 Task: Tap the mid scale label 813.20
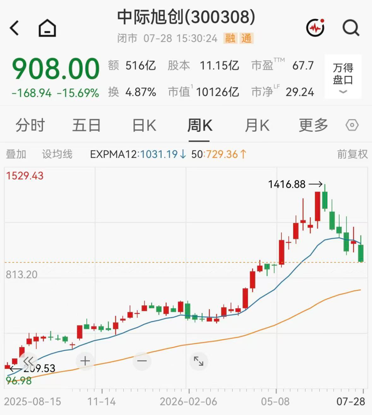pos(22,275)
